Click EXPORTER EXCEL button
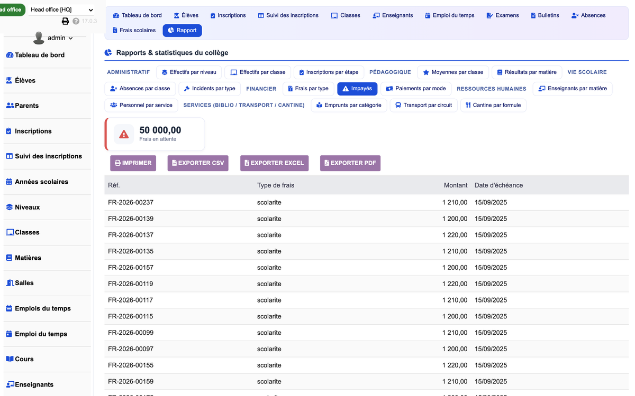635x396 pixels. click(274, 163)
